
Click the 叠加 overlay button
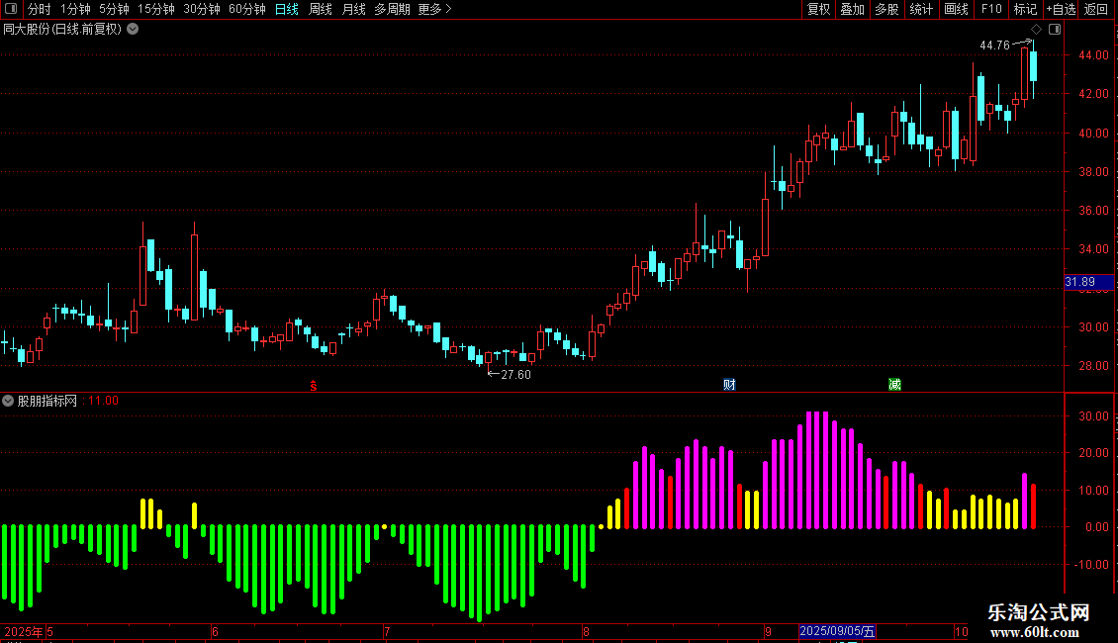852,9
